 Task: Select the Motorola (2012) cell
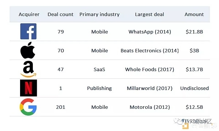click(150, 107)
